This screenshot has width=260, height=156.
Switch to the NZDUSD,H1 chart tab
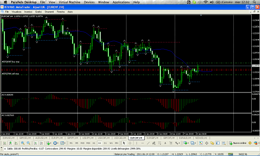[x=201, y=138]
